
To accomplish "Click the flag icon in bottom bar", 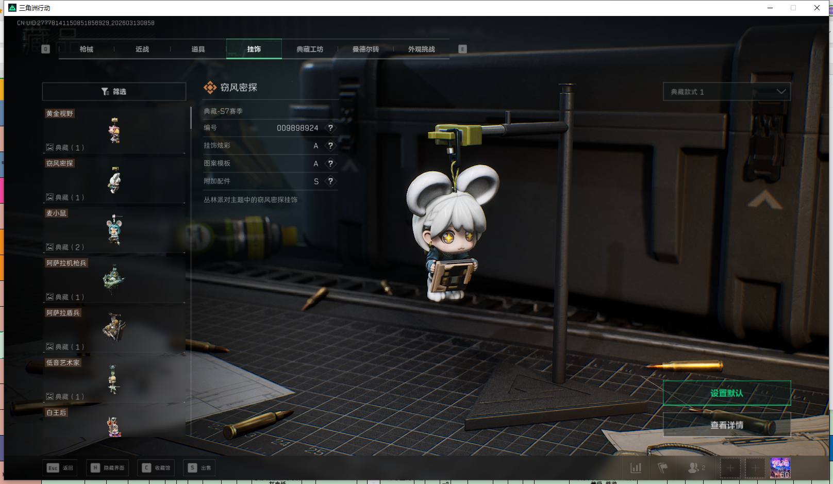I will click(x=663, y=468).
